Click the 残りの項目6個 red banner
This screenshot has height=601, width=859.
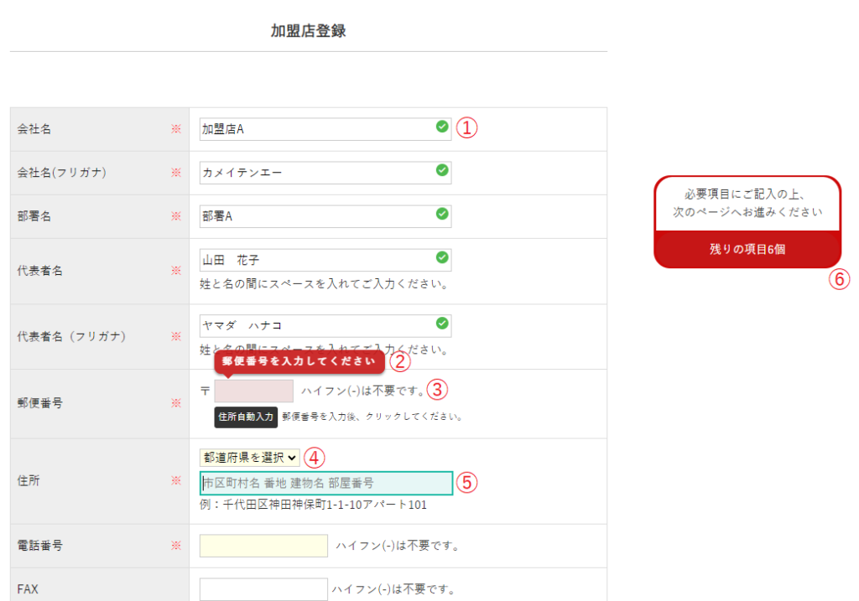(747, 249)
